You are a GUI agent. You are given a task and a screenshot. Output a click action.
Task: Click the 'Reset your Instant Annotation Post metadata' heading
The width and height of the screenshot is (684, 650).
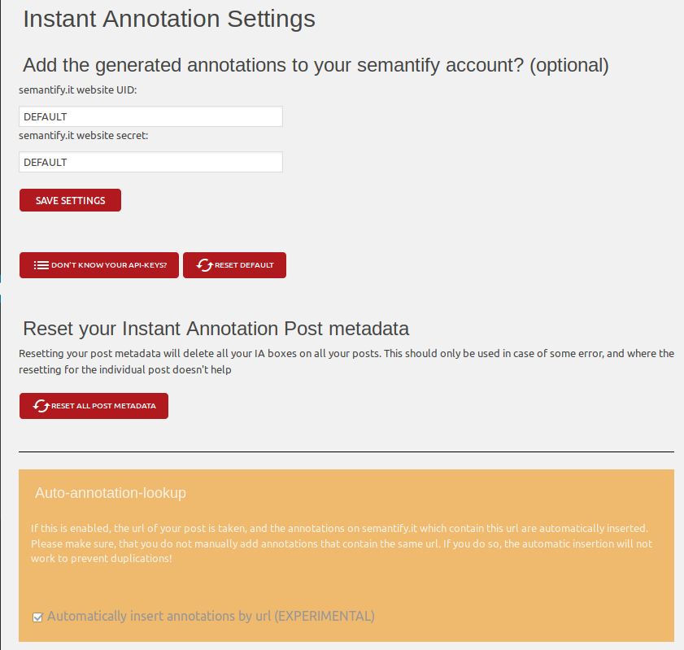(216, 329)
